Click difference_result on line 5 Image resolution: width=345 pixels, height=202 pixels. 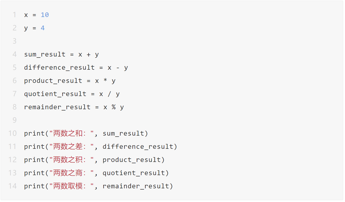click(x=59, y=68)
